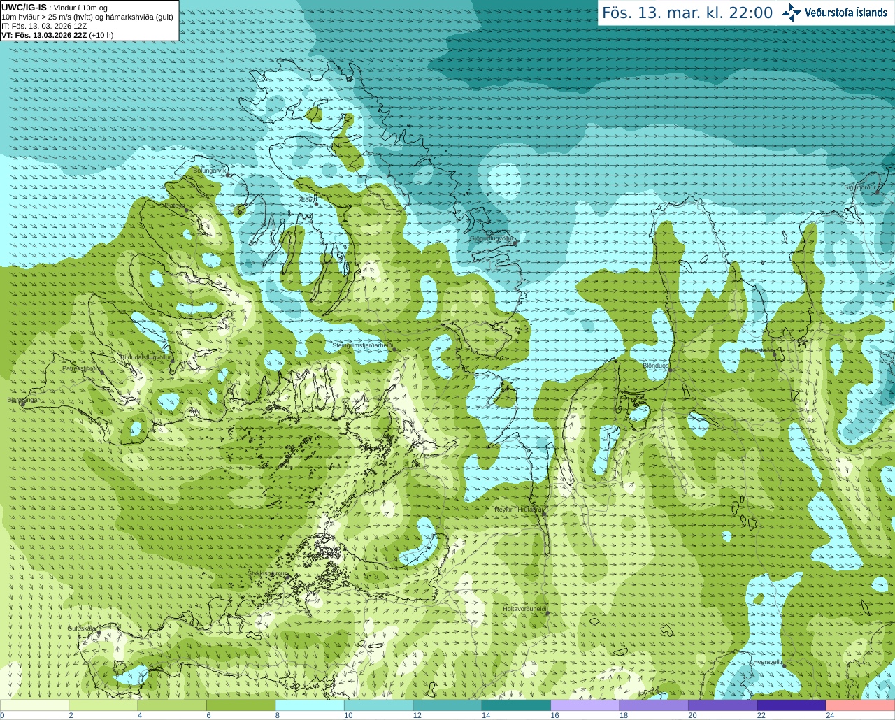Click the Gufuskálar station label
The height and width of the screenshot is (720, 895).
(82, 628)
